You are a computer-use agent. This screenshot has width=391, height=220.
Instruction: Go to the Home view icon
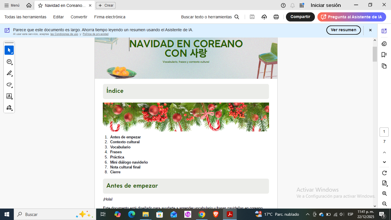[29, 5]
